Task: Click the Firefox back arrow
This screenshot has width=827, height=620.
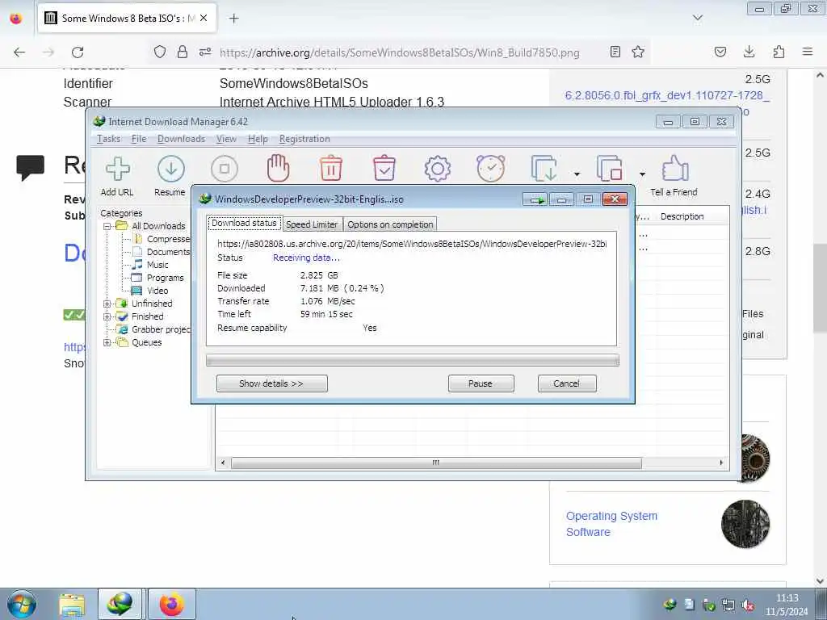Action: pyautogui.click(x=19, y=52)
